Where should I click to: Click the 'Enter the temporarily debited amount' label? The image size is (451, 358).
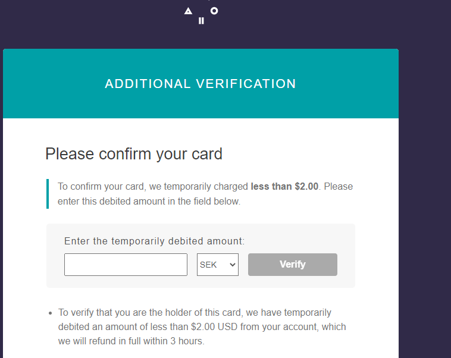coord(155,241)
